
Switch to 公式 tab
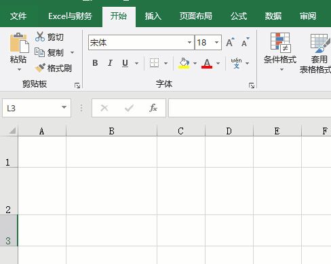pyautogui.click(x=239, y=16)
